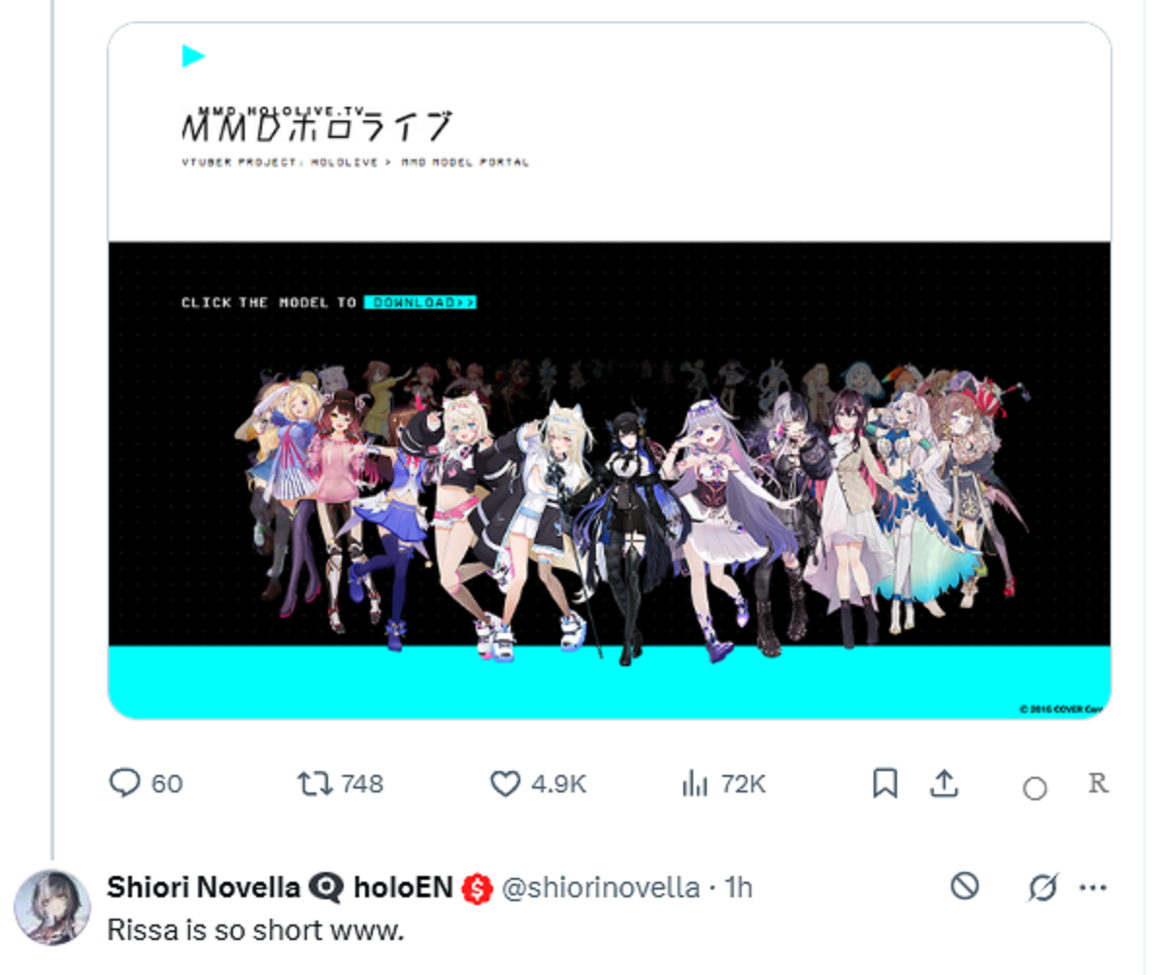This screenshot has width=1161, height=975.
Task: Open Shiori Novella's profile picture
Action: [x=51, y=908]
